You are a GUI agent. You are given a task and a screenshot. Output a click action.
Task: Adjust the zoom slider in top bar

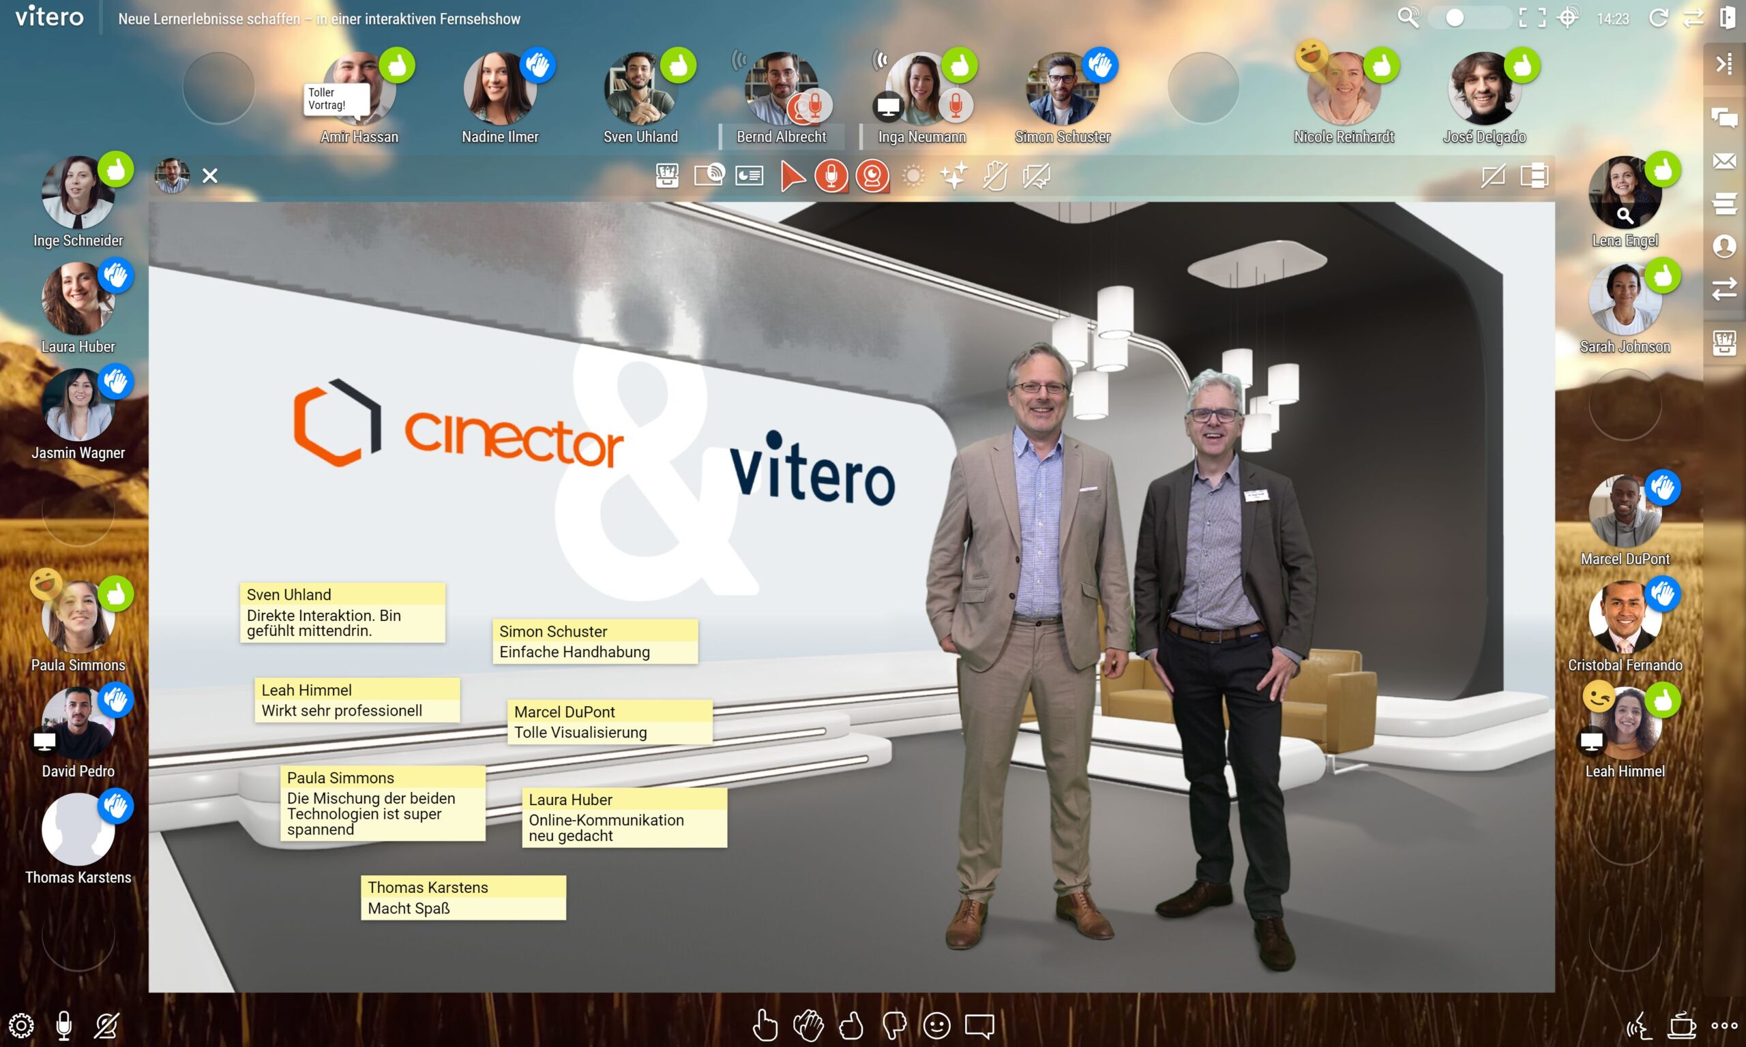pyautogui.click(x=1455, y=18)
